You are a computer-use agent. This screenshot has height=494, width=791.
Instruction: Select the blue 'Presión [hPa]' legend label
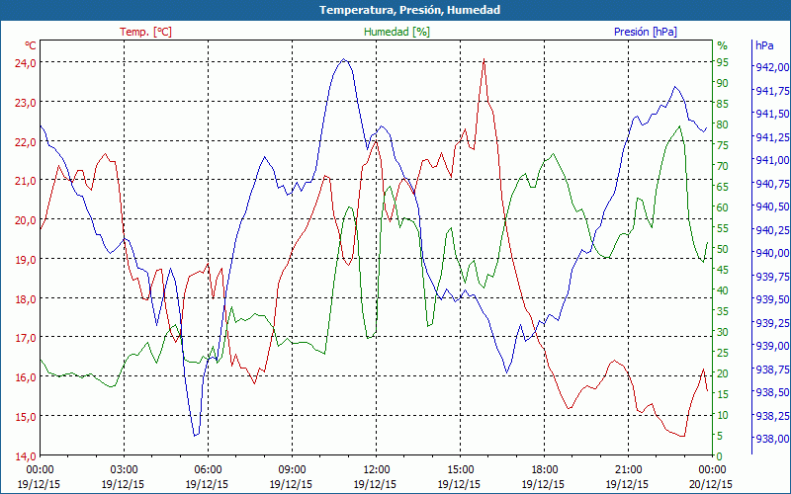[x=646, y=32]
